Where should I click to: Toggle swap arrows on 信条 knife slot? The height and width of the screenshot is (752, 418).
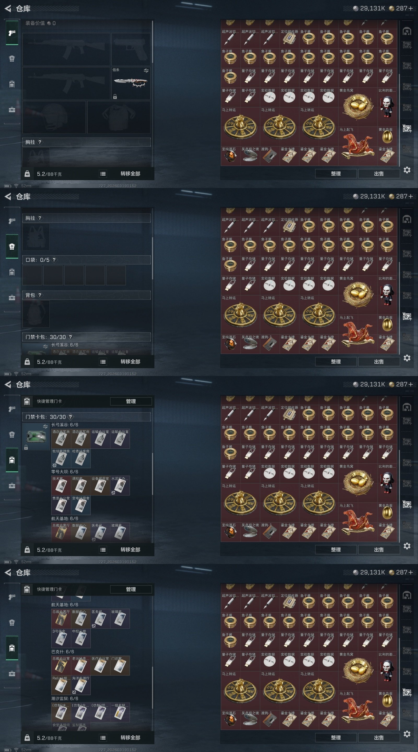point(146,70)
